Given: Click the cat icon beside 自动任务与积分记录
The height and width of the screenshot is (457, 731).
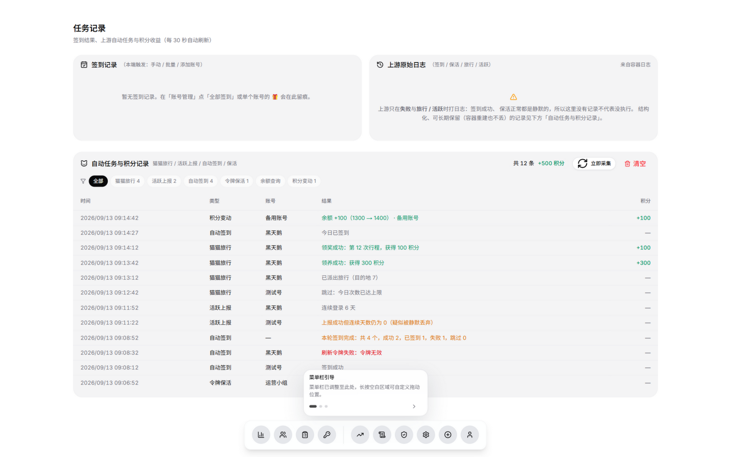Looking at the screenshot, I should (x=84, y=164).
